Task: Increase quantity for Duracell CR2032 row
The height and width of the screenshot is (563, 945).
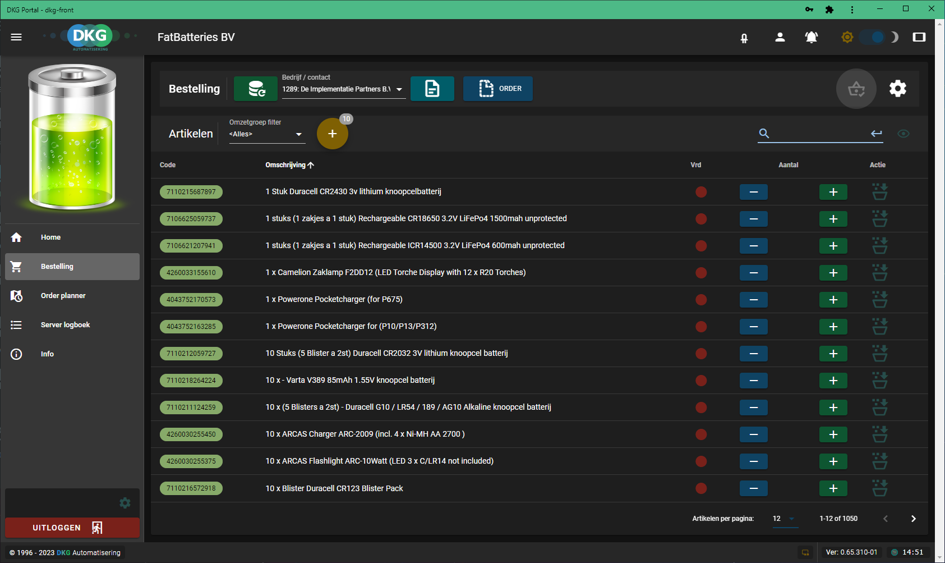Action: click(x=833, y=354)
